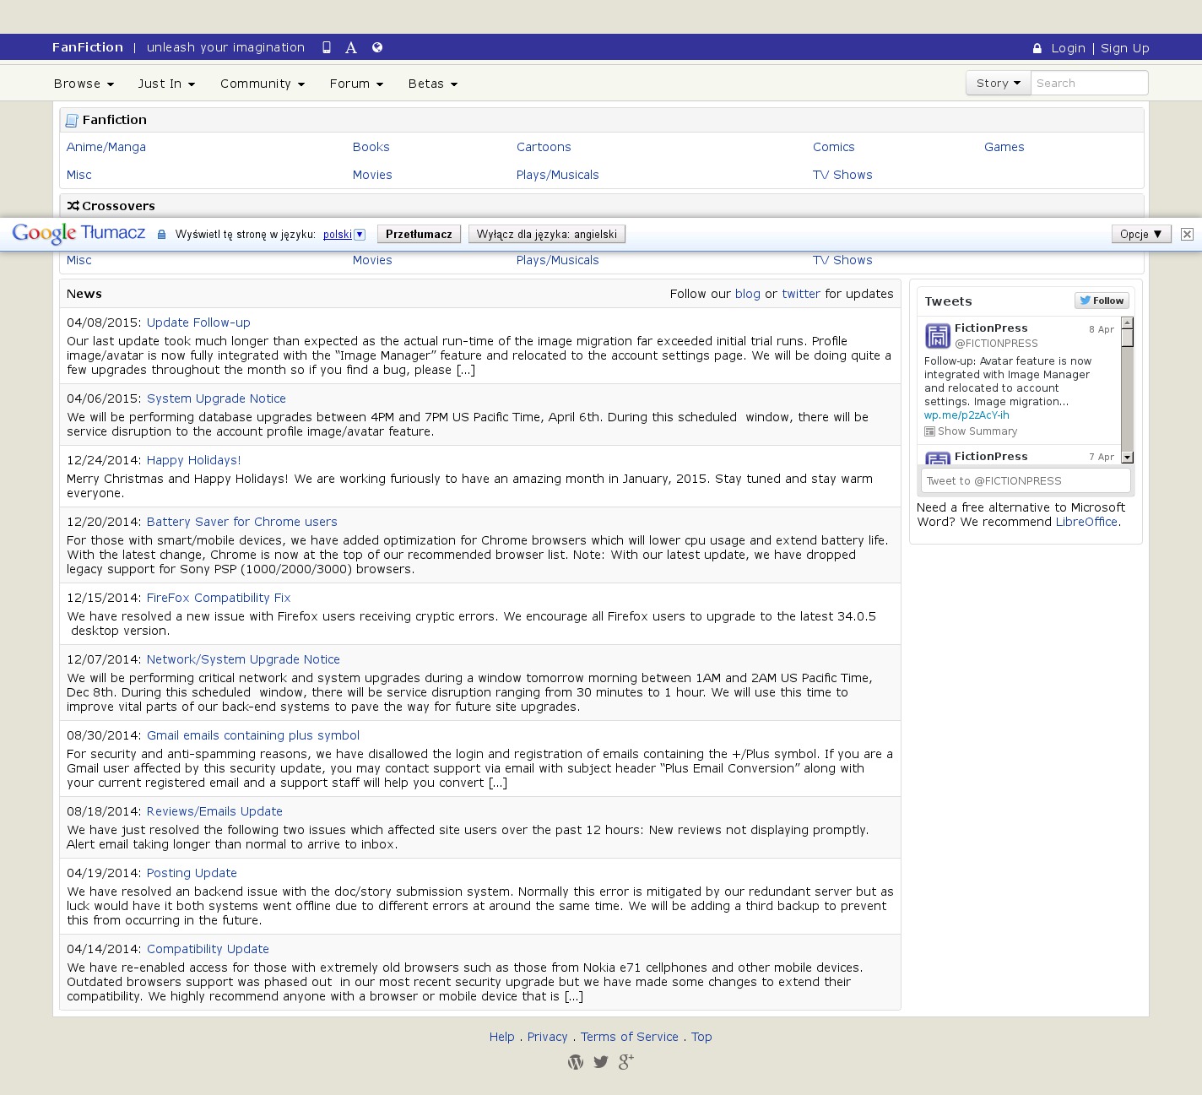Click the globe language icon in header
1202x1095 pixels.
[377, 48]
